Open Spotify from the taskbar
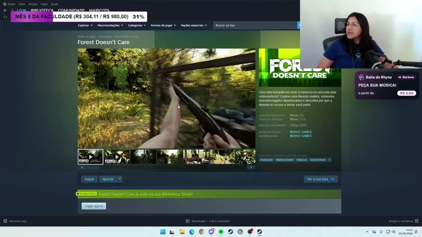This screenshot has height=237, width=422. tap(221, 232)
